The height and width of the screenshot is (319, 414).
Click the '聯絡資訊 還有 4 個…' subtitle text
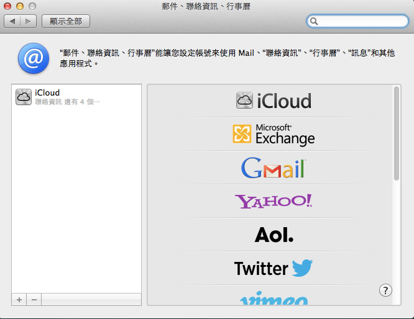[x=67, y=102]
